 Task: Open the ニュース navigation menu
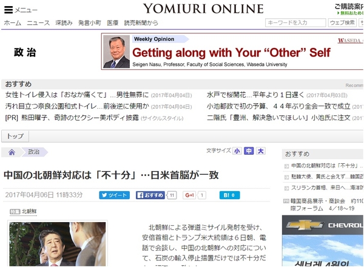(x=38, y=22)
